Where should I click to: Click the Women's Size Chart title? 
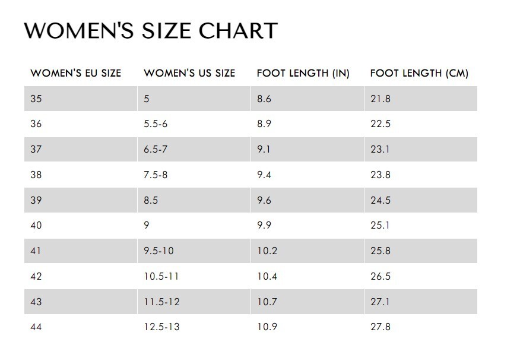[151, 30]
